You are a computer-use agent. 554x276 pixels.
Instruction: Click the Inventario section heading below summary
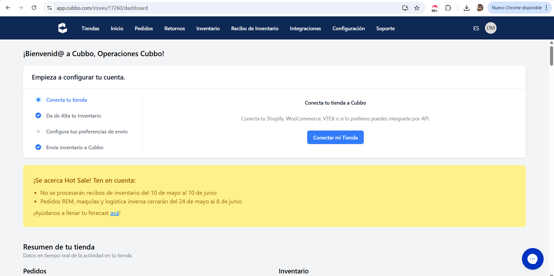294,271
